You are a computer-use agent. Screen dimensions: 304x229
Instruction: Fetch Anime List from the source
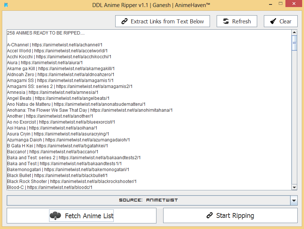(82, 216)
